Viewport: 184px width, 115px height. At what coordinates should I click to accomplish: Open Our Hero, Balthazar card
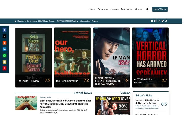[x=72, y=57]
